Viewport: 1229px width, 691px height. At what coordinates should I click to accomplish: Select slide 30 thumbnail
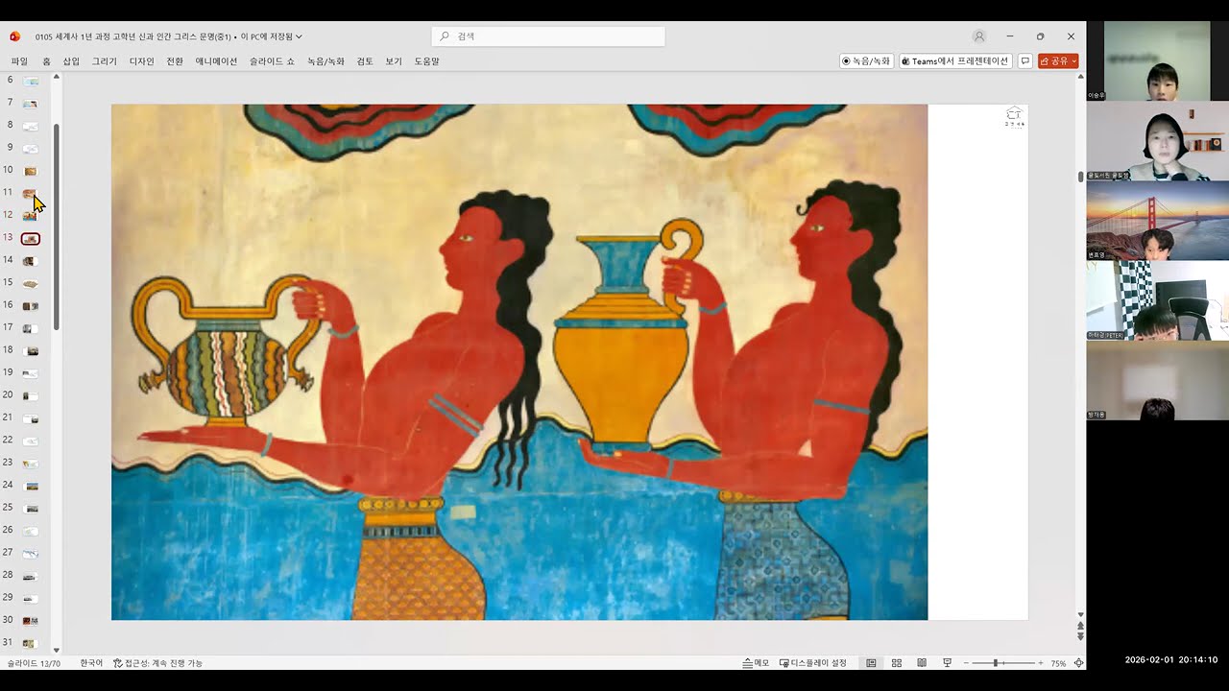31,621
